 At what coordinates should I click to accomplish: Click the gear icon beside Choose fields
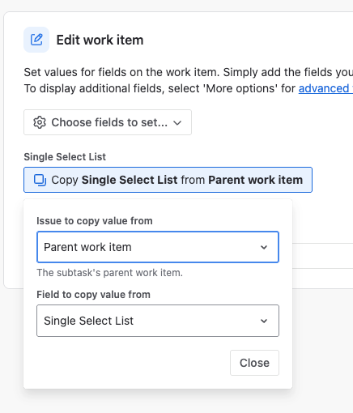(x=40, y=122)
